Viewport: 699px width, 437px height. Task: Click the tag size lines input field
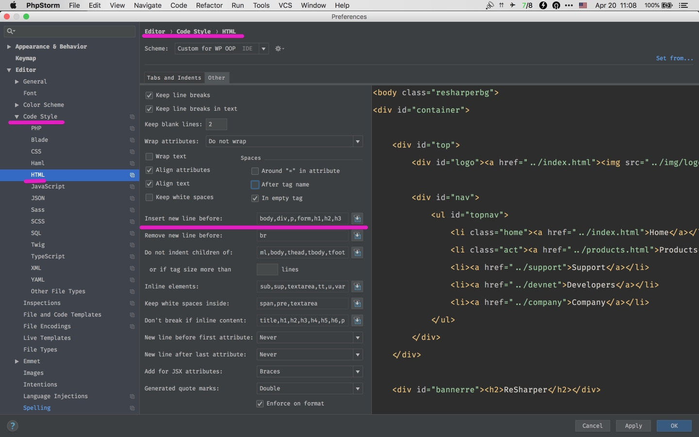[x=267, y=269]
